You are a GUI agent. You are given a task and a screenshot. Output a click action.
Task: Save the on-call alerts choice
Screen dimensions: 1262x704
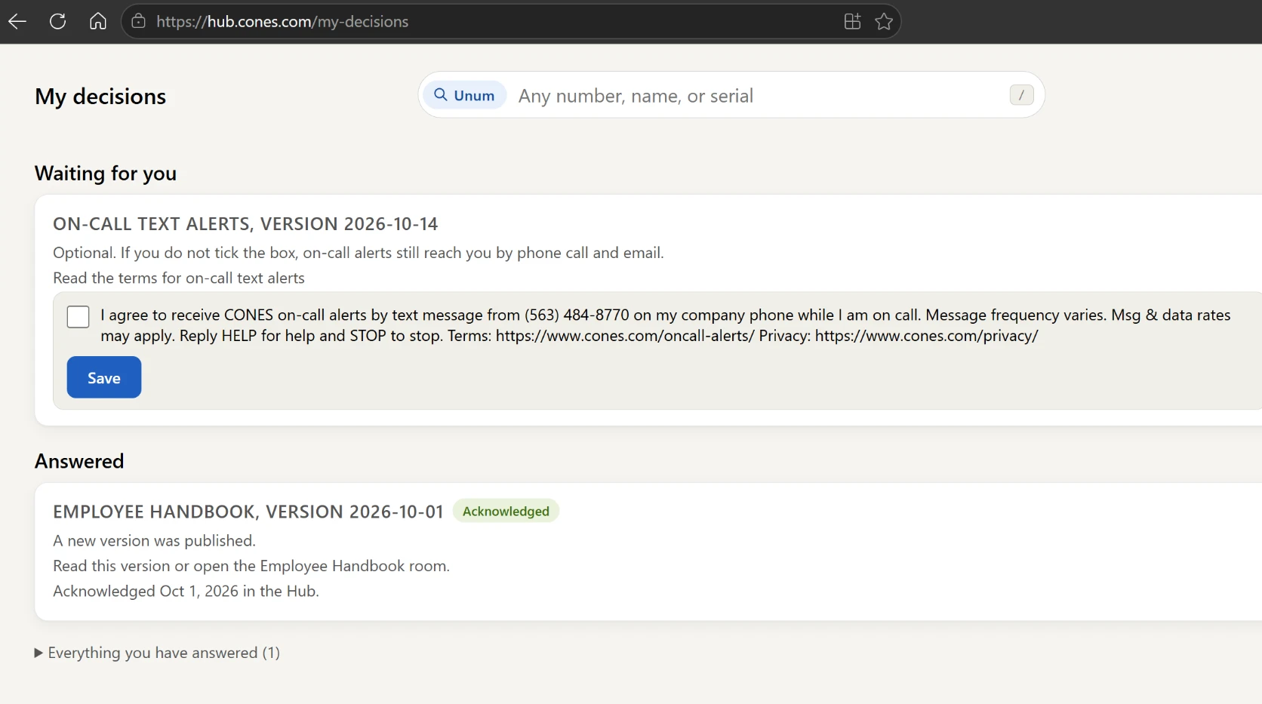pos(104,377)
